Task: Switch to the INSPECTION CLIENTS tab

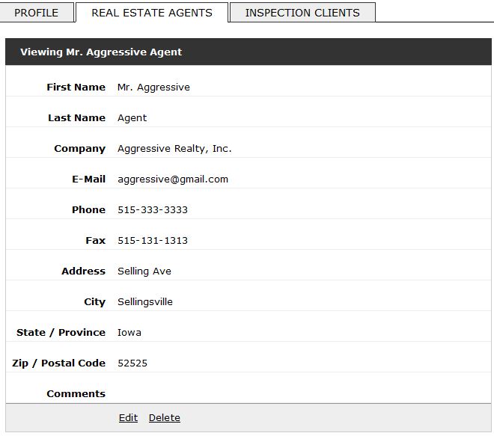Action: point(302,13)
